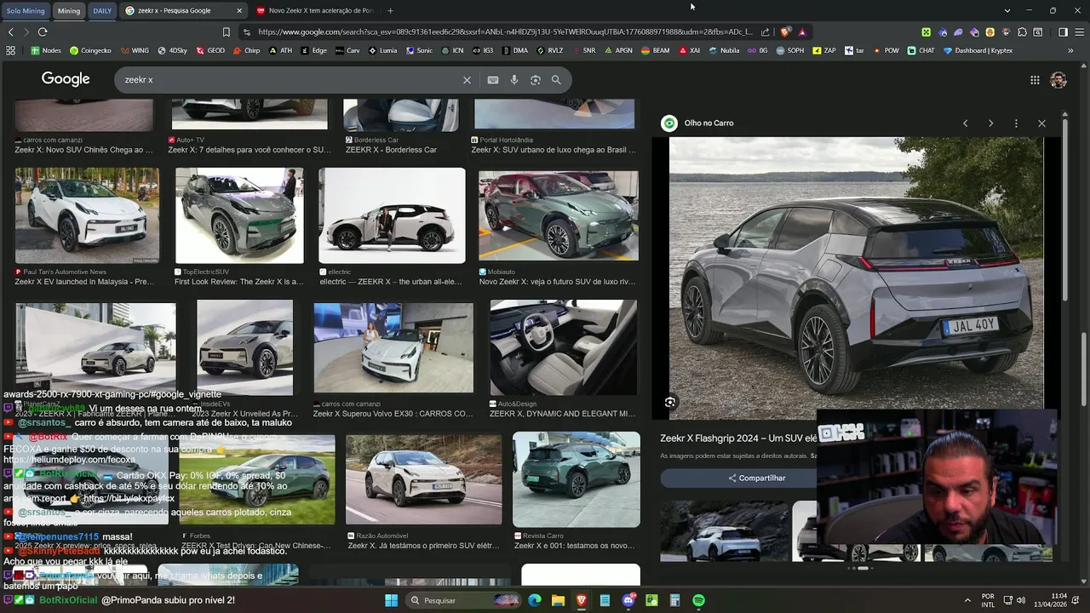This screenshot has height=613, width=1090.
Task: Open File Explorer from the taskbar
Action: coord(558,600)
